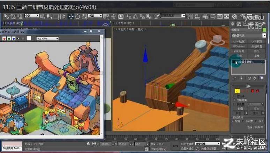
Task: Click the Configure Modifier Sets icon
Action: [x=262, y=78]
